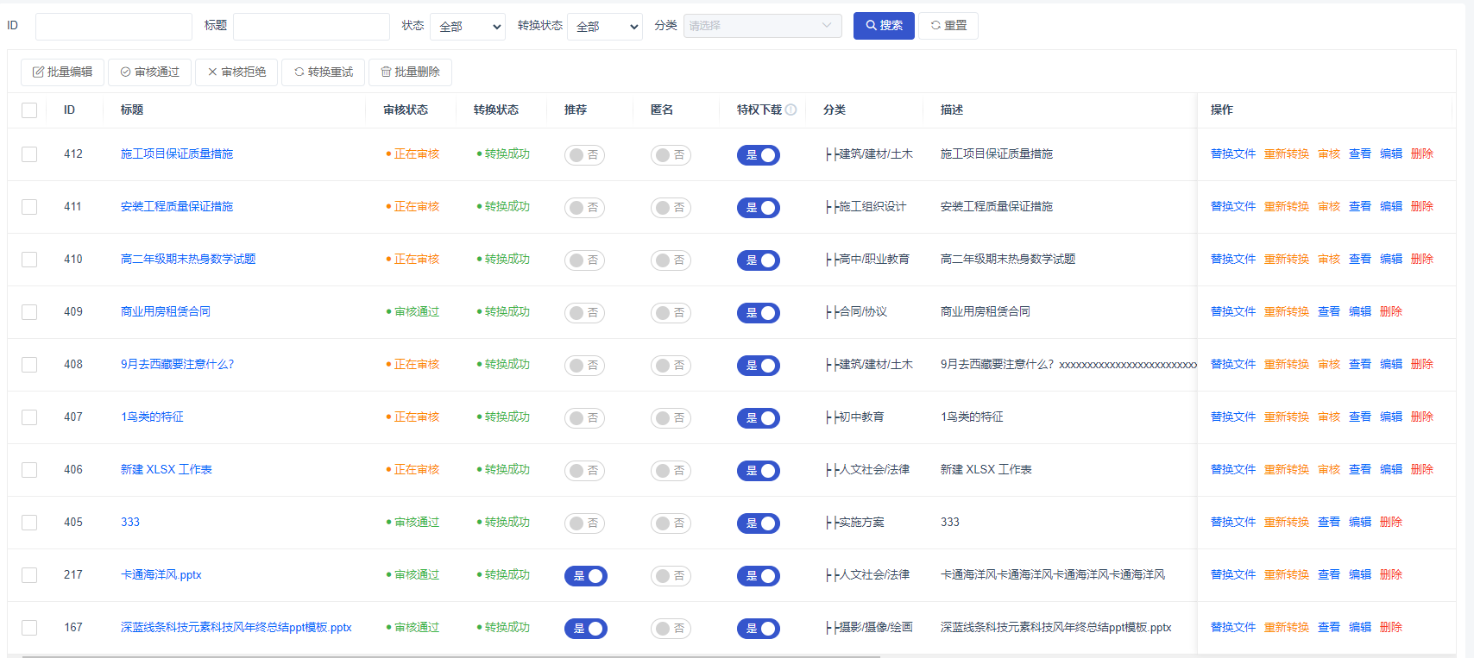Open title link 9月去西藏要注意什么?
Image resolution: width=1474 pixels, height=658 pixels.
[x=178, y=364]
